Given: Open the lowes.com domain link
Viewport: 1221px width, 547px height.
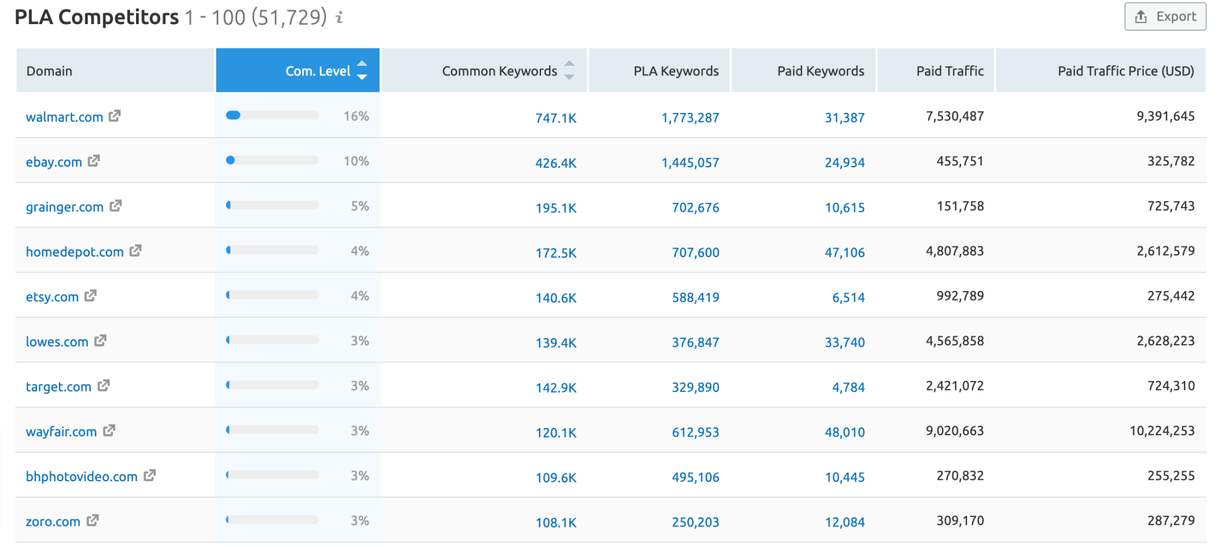Looking at the screenshot, I should pos(57,342).
